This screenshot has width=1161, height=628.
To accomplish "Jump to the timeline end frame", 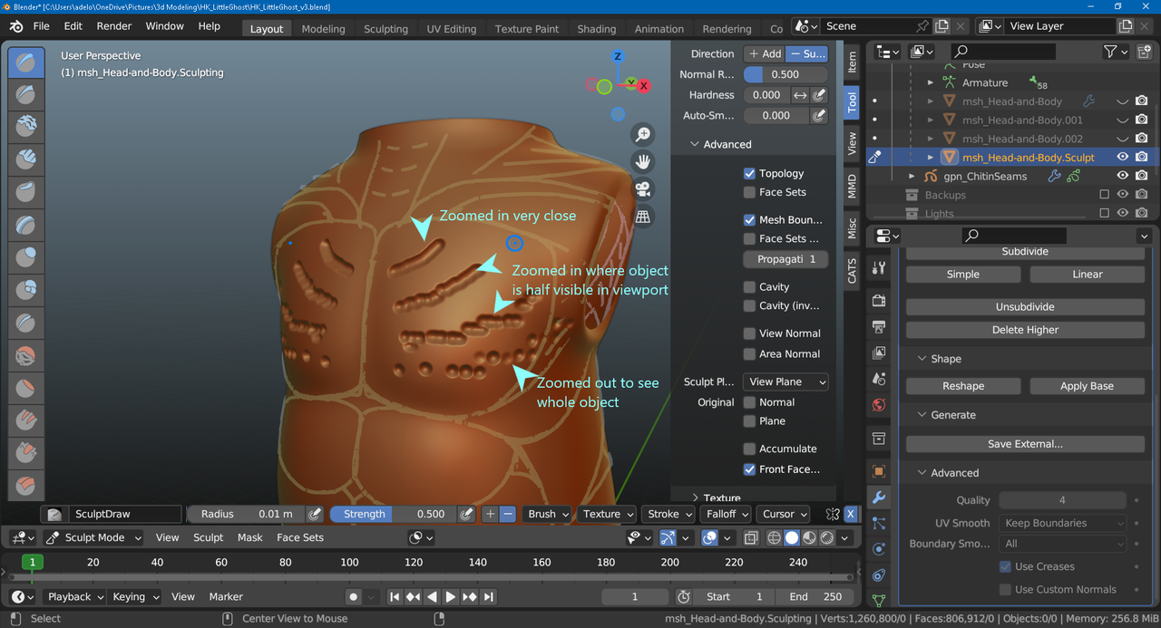I will pos(489,596).
